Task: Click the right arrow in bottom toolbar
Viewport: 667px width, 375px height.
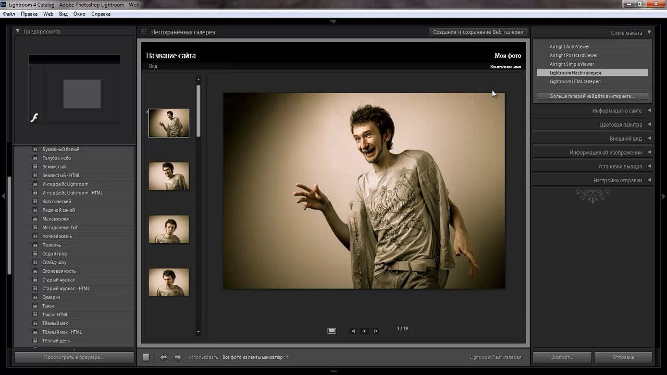Action: (178, 357)
